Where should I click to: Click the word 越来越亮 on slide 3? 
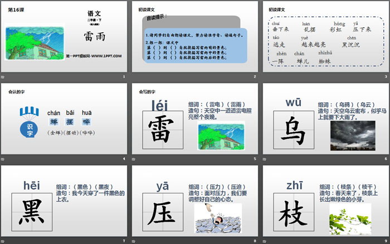point(313,44)
